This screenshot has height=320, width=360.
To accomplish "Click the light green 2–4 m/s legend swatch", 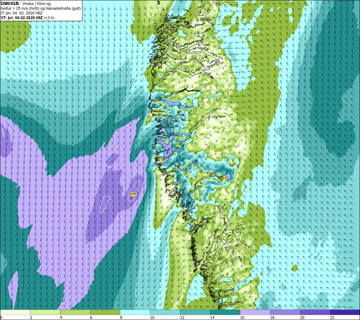I will point(45,312).
